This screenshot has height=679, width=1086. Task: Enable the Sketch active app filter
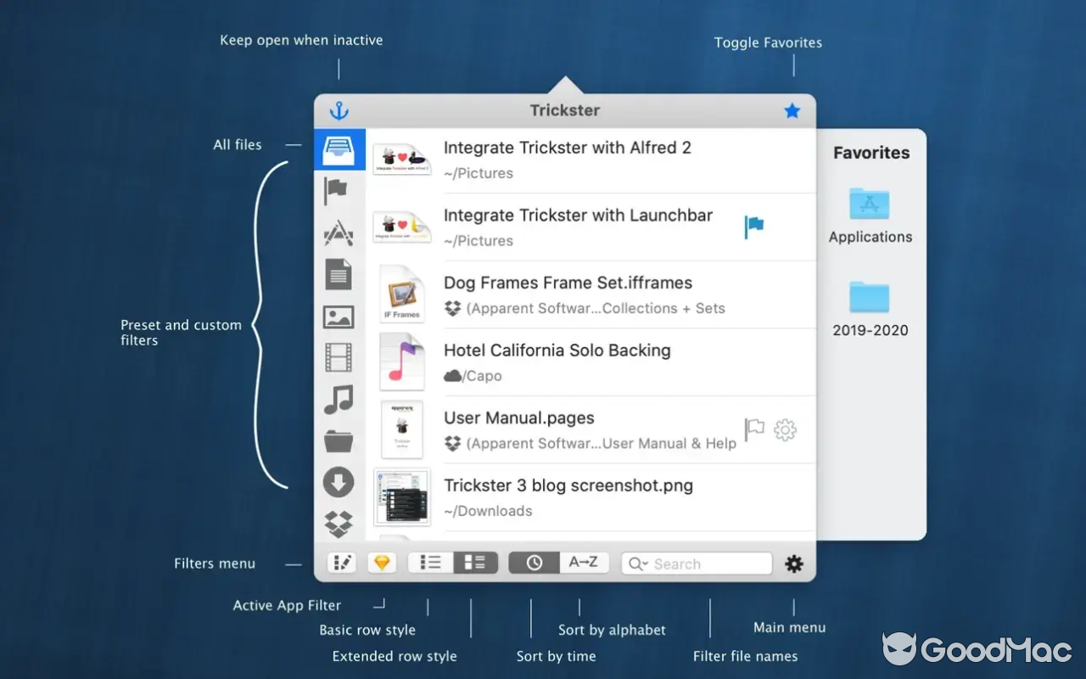tap(382, 562)
